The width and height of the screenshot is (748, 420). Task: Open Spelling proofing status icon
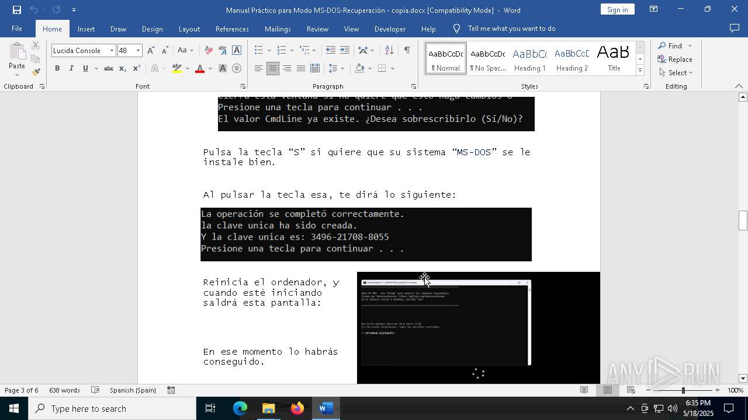coord(96,390)
